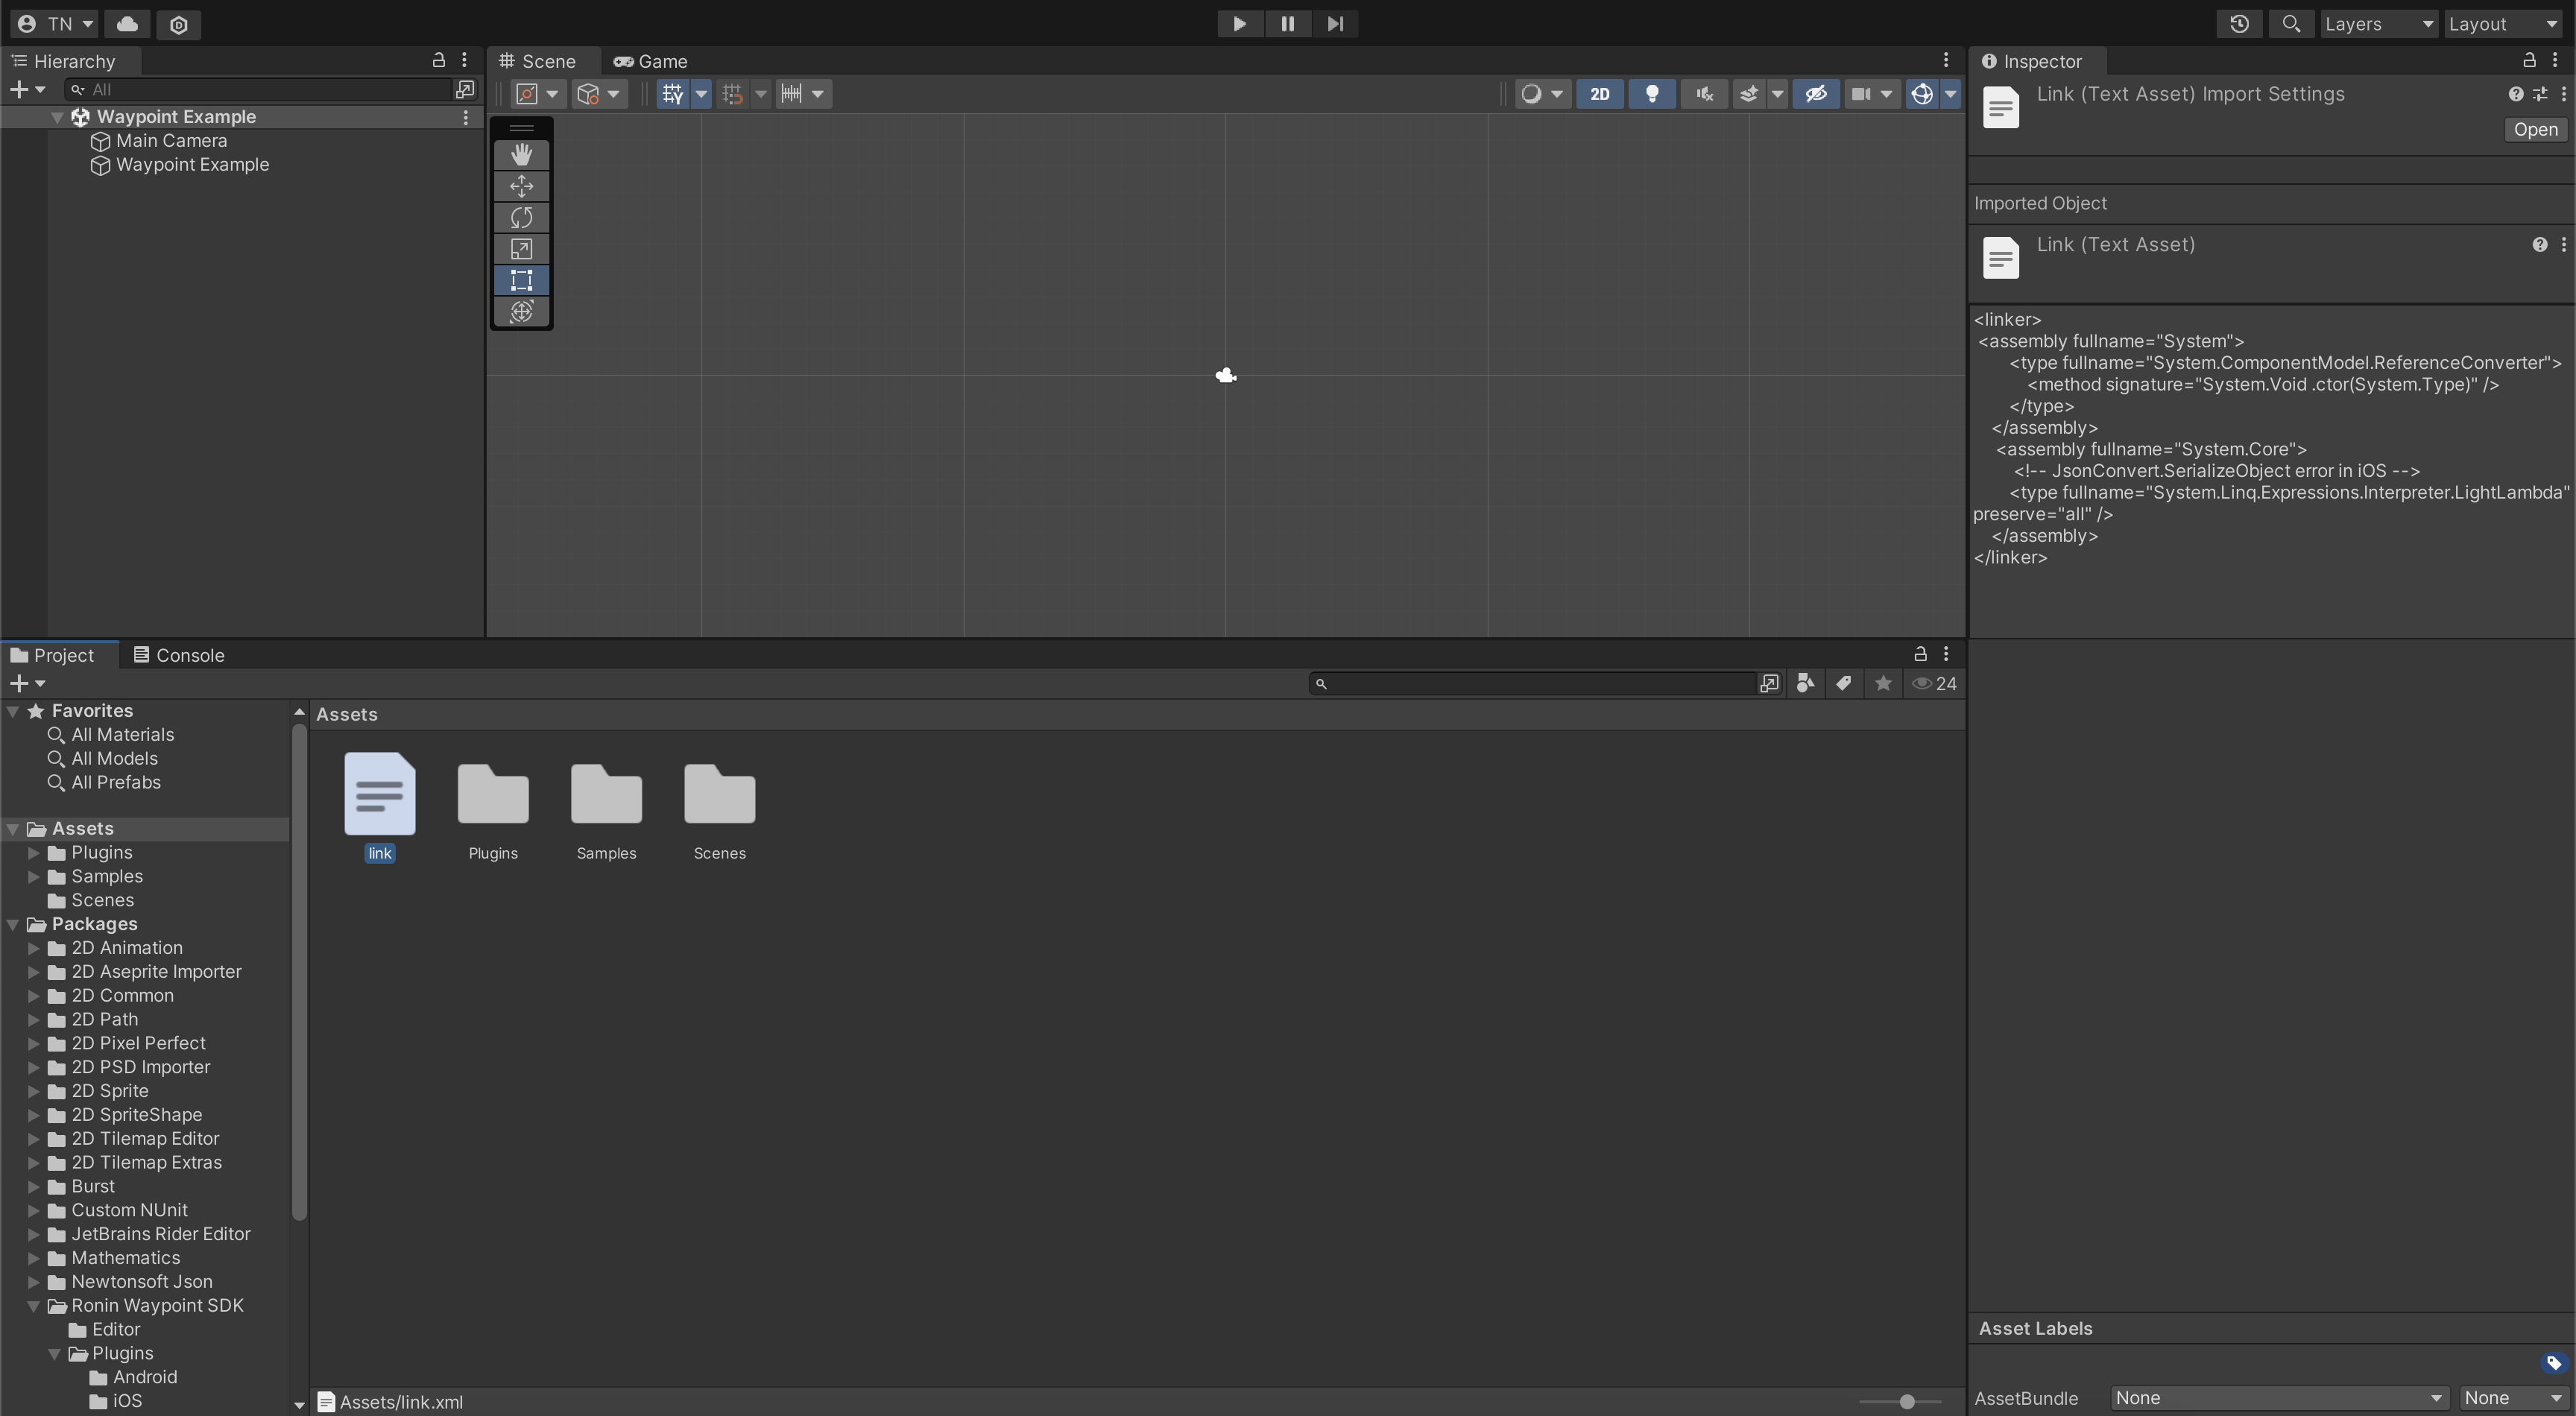Open the Undo History icon
Image resolution: width=2576 pixels, height=1416 pixels.
[2239, 23]
